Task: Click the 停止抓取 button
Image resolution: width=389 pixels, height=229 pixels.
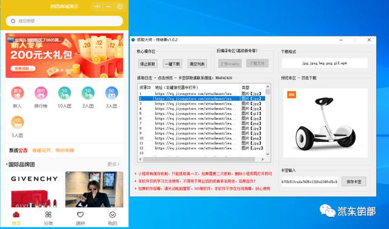Action: (148, 64)
